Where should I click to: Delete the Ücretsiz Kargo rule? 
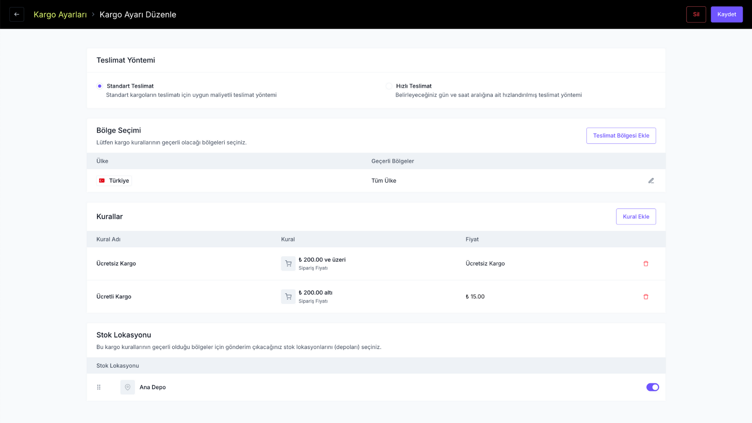pos(646,264)
